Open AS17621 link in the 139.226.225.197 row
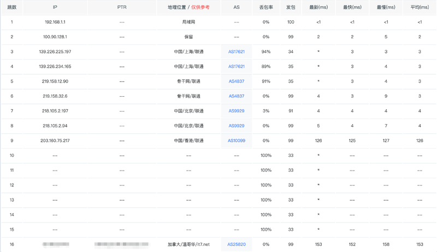437x252 pixels. pos(237,51)
